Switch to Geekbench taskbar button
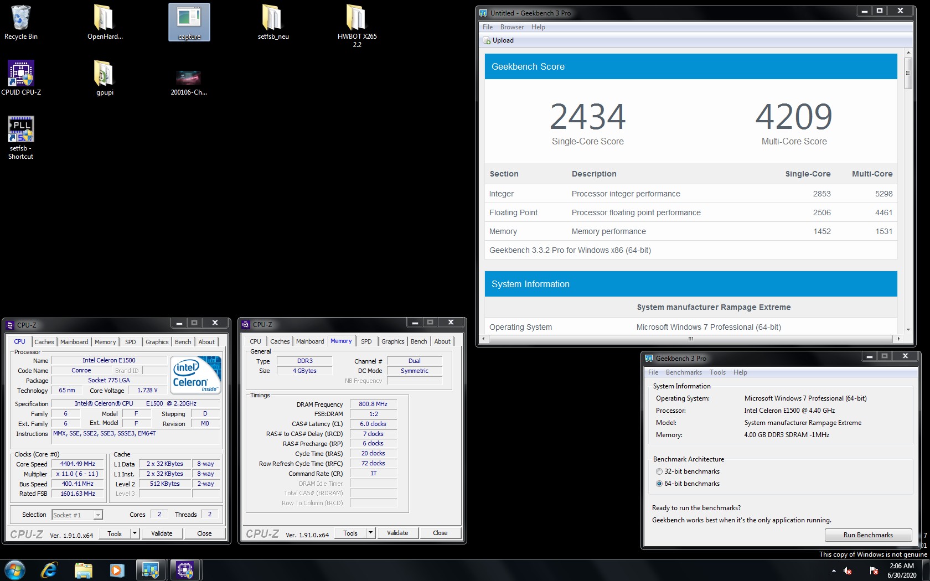This screenshot has height=581, width=930. (x=151, y=570)
